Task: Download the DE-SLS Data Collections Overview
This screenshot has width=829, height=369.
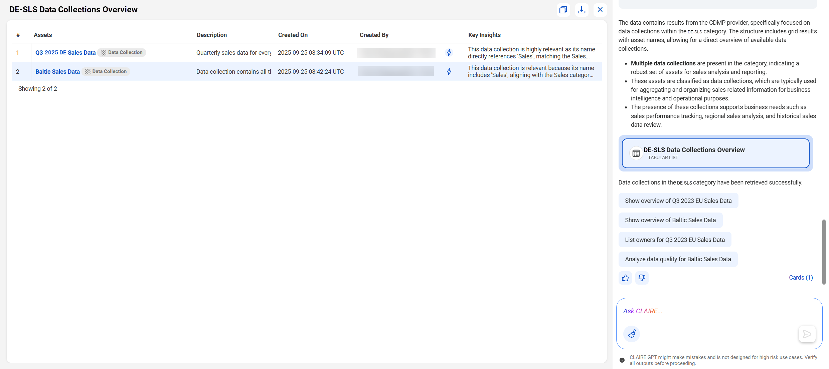Action: point(582,10)
